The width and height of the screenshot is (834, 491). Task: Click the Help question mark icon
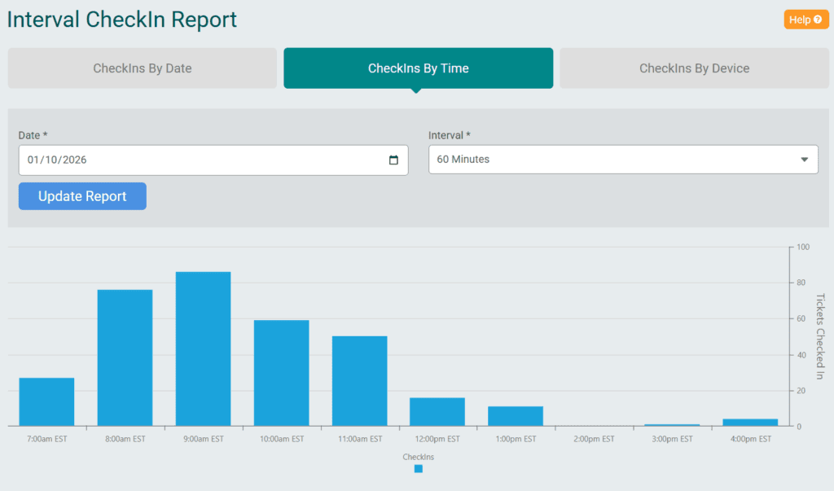817,19
